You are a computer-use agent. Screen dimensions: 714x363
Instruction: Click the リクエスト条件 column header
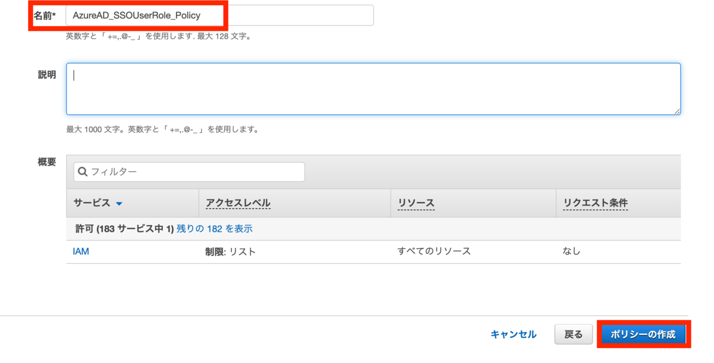[595, 203]
